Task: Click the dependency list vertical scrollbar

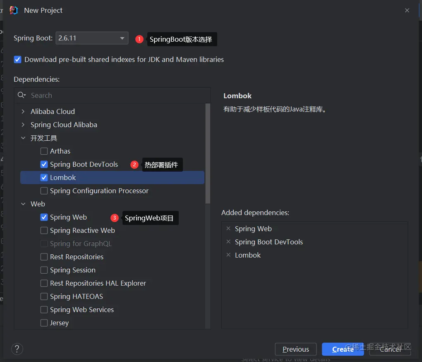Action: 208,154
